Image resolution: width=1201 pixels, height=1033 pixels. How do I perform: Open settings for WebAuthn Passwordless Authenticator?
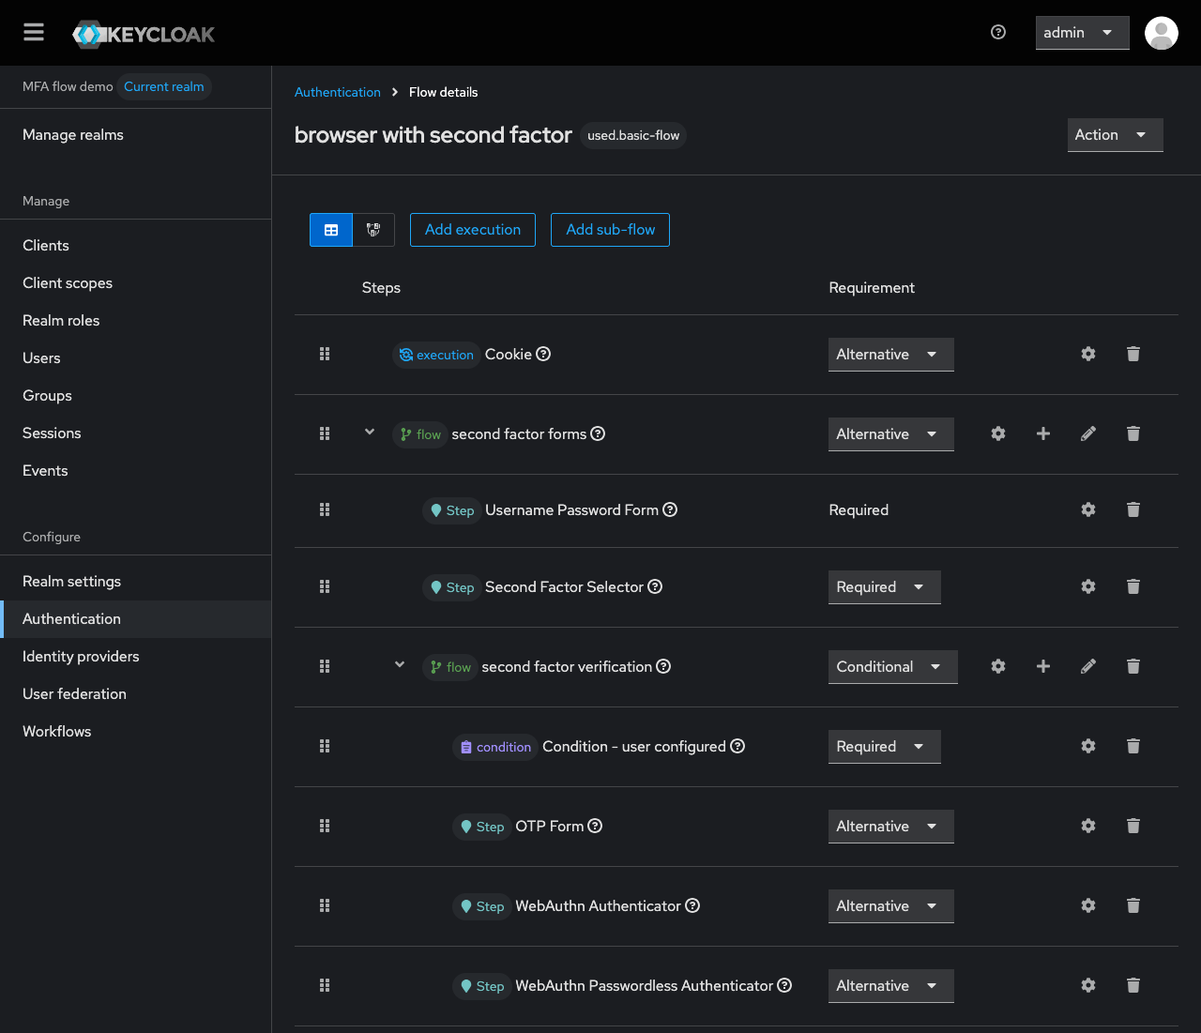coord(1088,985)
